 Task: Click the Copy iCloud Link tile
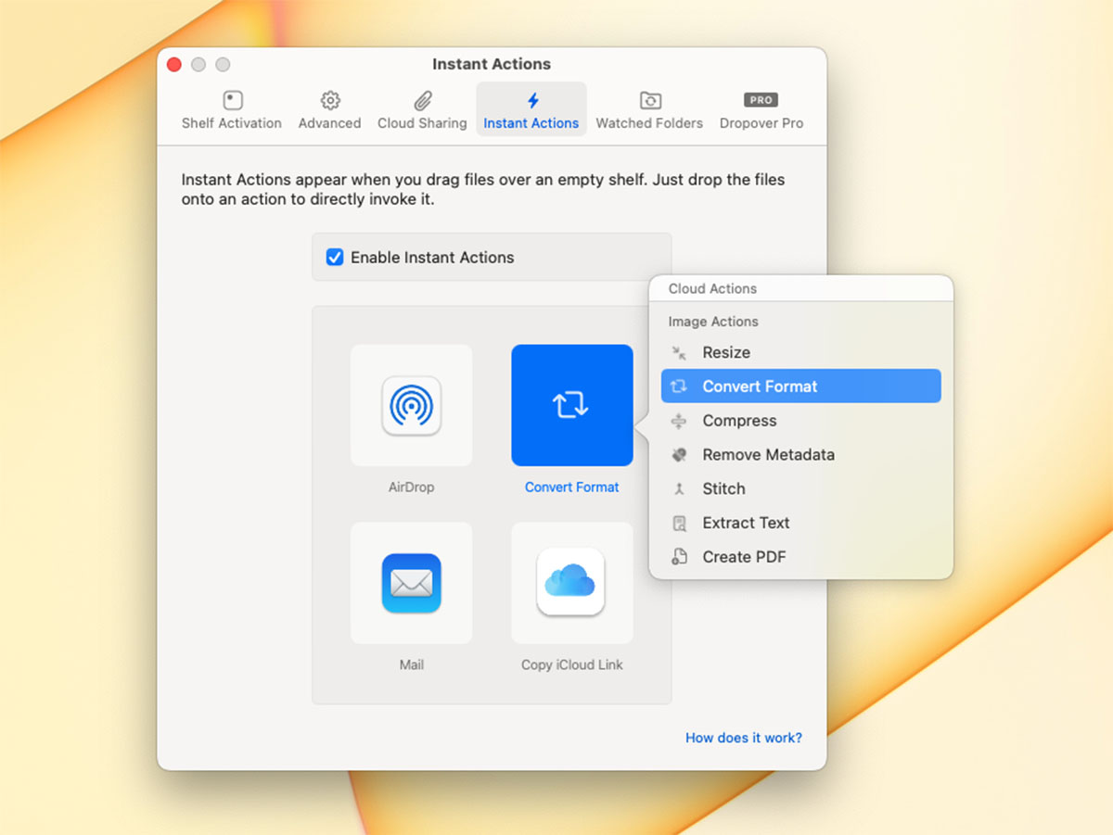click(571, 583)
